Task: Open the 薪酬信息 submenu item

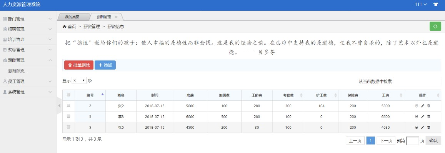Action: (17, 71)
